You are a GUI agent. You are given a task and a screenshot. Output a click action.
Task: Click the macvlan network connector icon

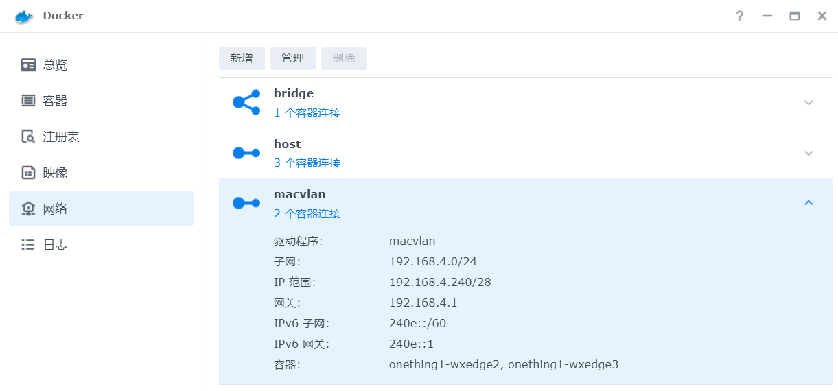point(246,203)
